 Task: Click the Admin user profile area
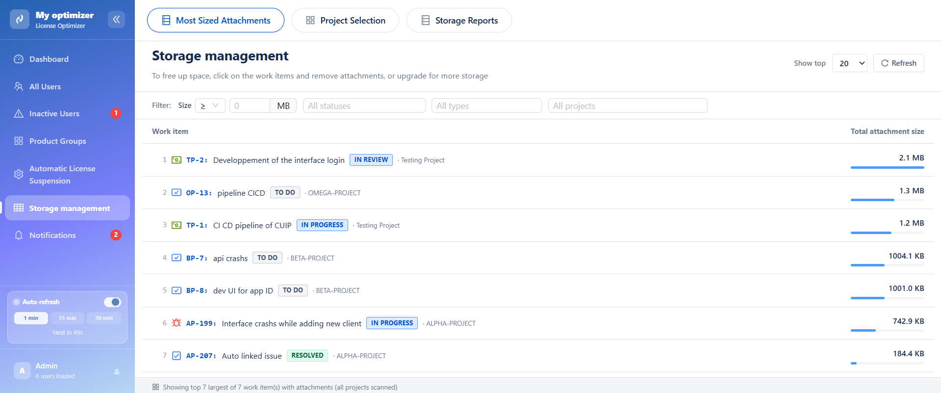click(x=67, y=371)
